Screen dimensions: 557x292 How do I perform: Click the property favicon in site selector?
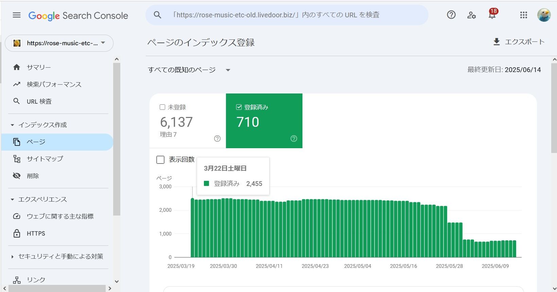[17, 43]
